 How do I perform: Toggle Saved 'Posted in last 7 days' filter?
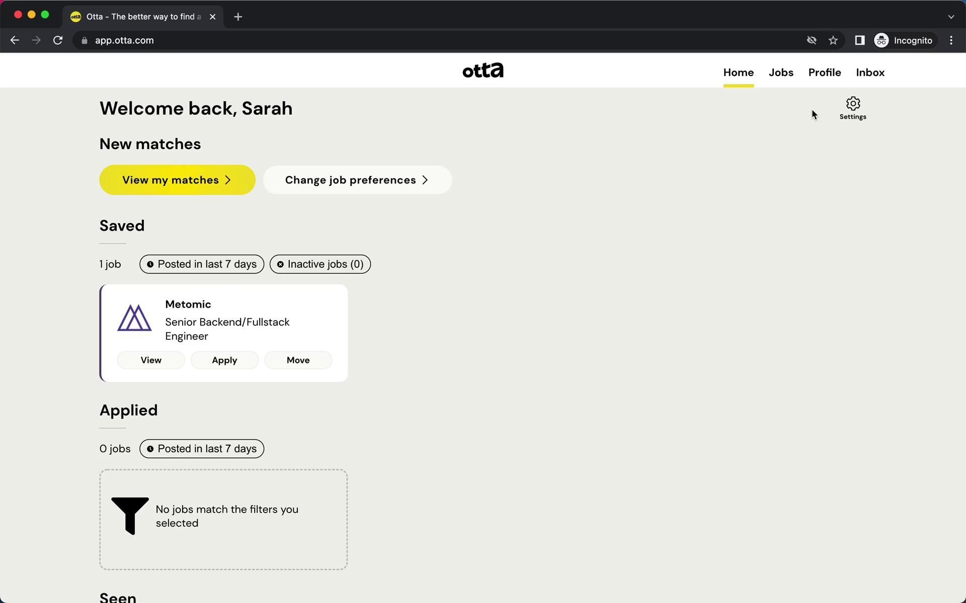tap(202, 264)
